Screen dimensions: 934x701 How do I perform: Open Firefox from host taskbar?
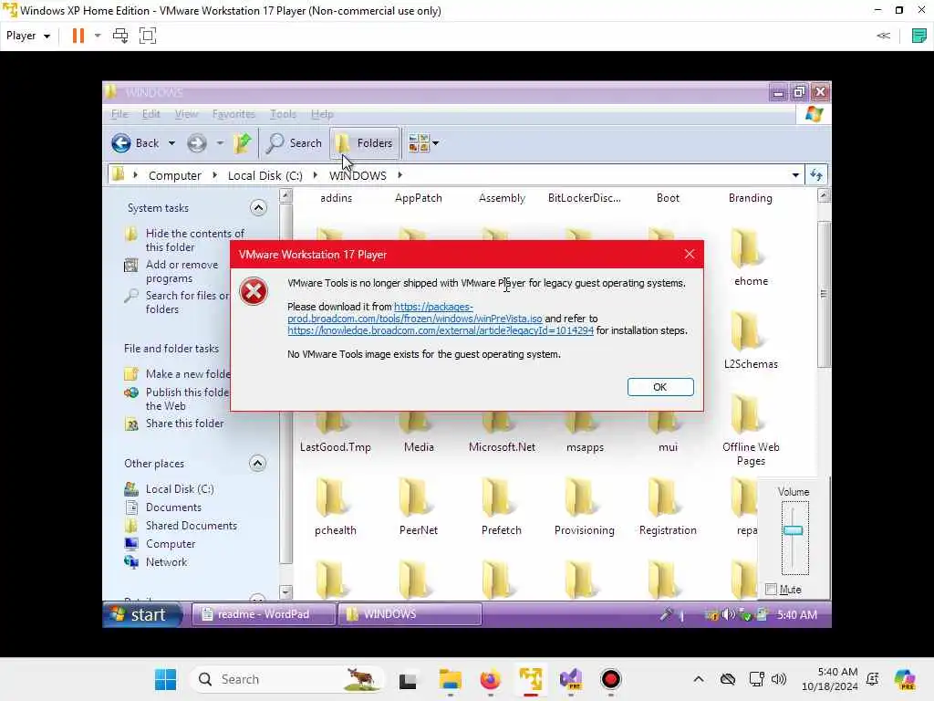(490, 679)
